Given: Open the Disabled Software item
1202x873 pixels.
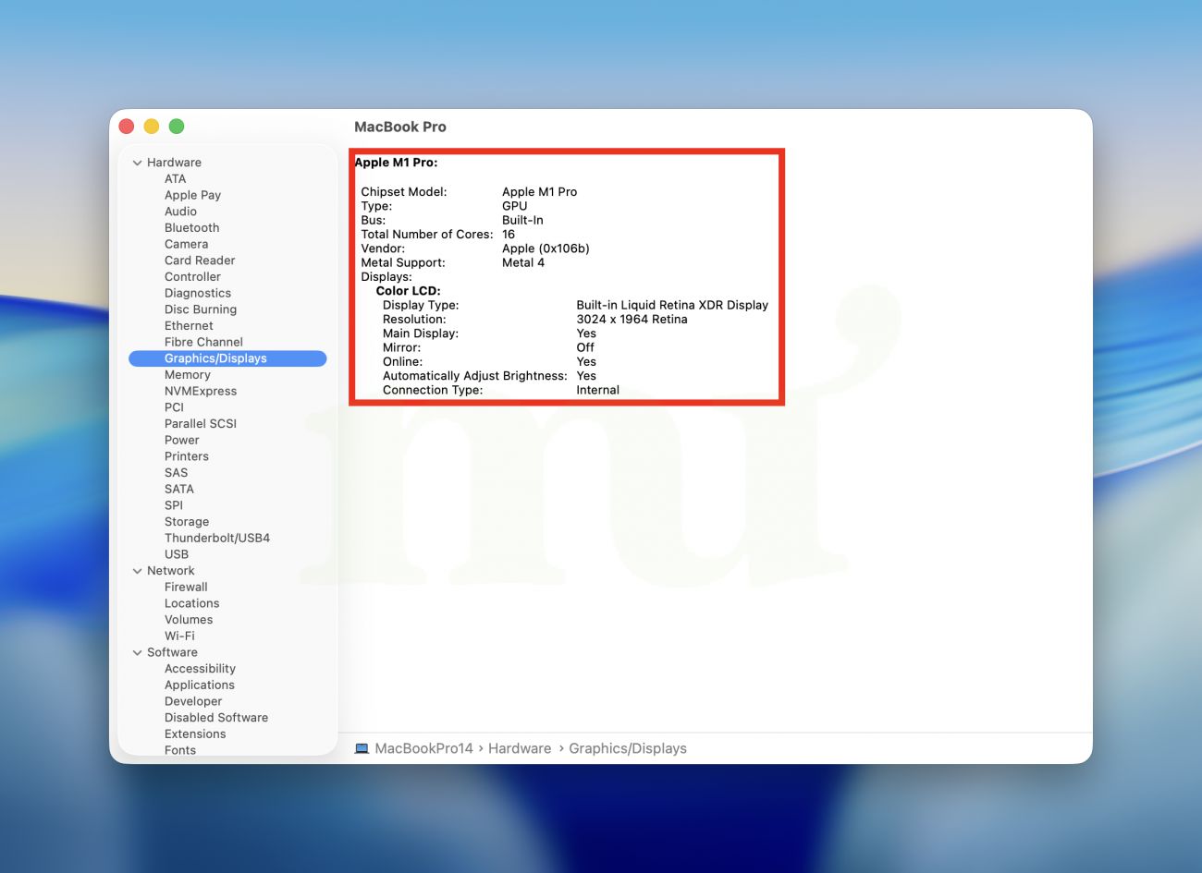Looking at the screenshot, I should click(x=216, y=718).
